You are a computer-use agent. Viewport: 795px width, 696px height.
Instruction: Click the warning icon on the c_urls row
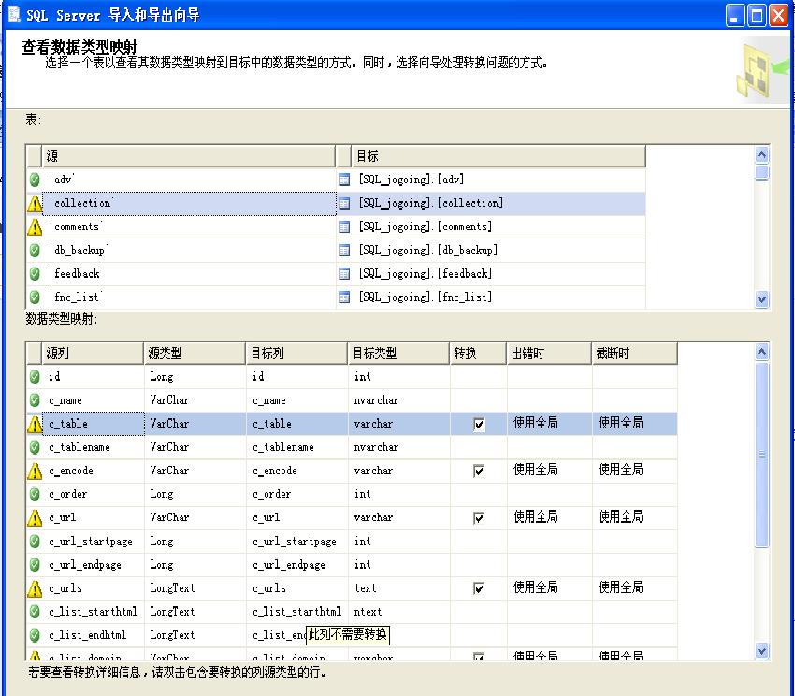click(x=35, y=588)
